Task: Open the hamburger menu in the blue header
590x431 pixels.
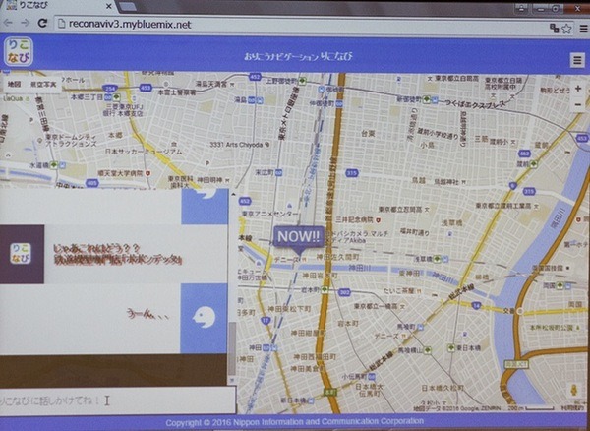Action: pos(577,60)
